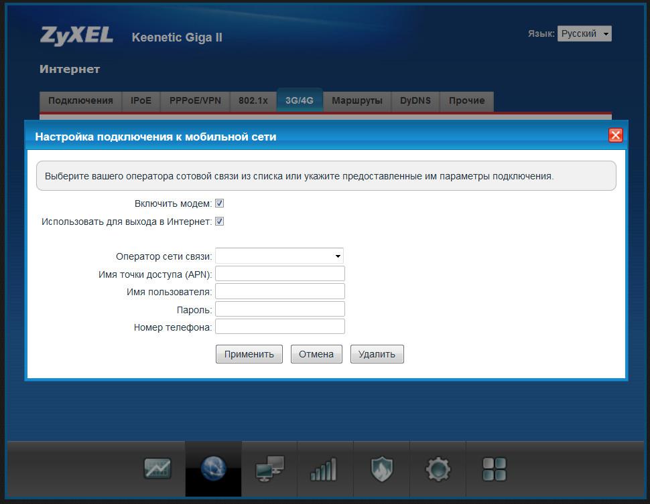650x504 pixels.
Task: Open the home network computers icon
Action: tap(269, 469)
